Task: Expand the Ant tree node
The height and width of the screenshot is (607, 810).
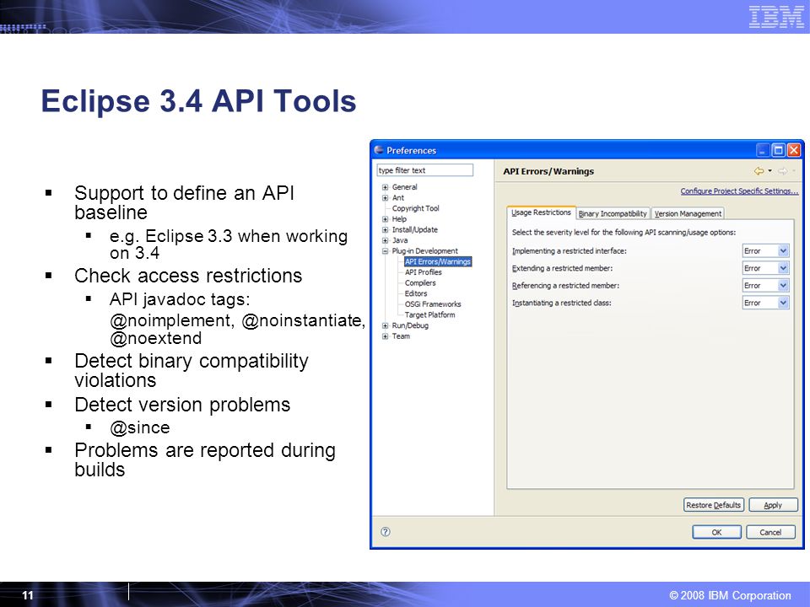Action: [x=385, y=197]
